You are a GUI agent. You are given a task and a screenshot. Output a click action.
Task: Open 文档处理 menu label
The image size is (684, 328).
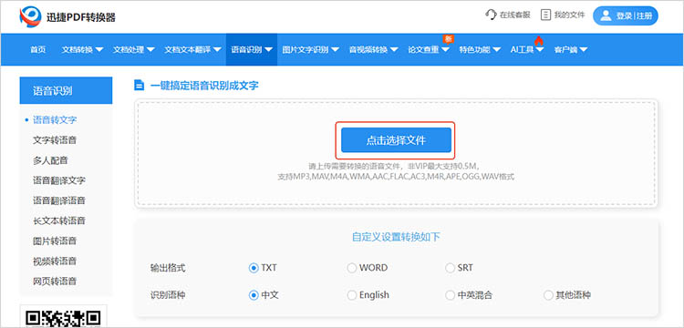pos(129,50)
